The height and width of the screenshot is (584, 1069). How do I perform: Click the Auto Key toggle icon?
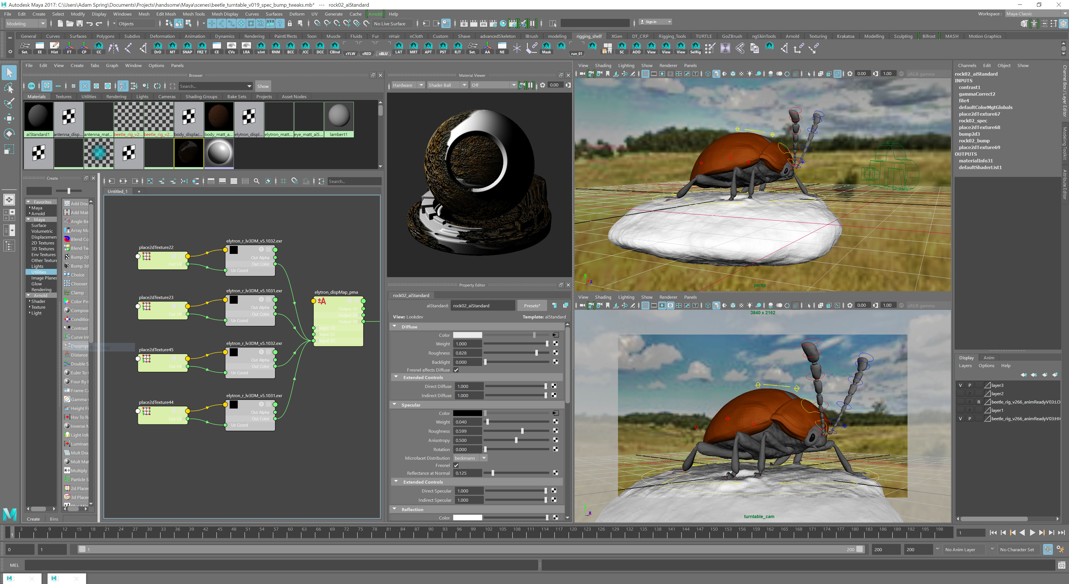(1047, 550)
